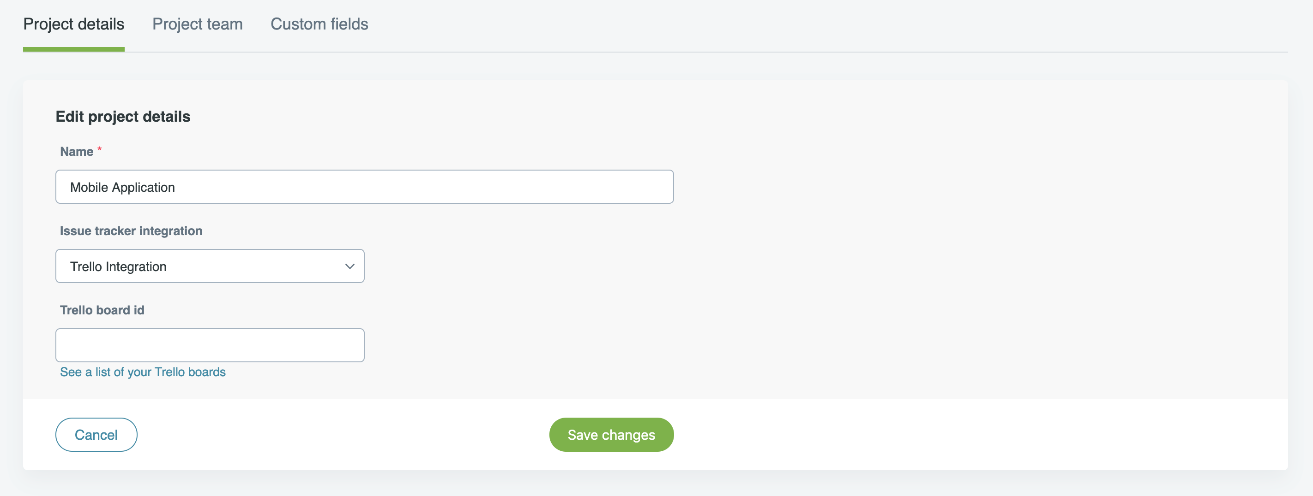Click the Edit project details heading
This screenshot has height=496, width=1313.
[x=123, y=117]
